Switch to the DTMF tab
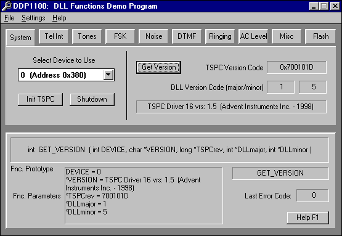342x236 pixels. (187, 36)
